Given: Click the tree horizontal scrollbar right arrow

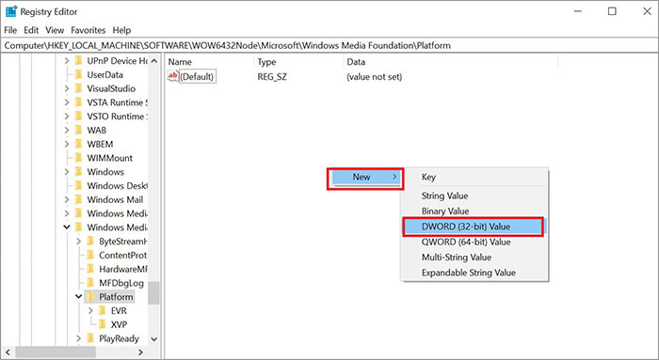Looking at the screenshot, I should coord(141,352).
